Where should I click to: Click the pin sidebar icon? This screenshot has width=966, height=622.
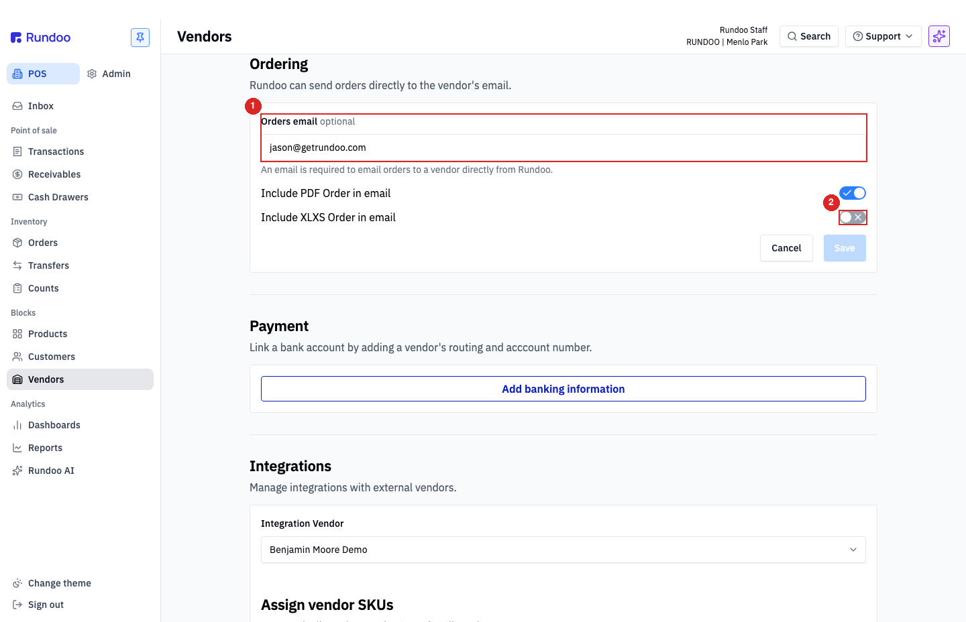pos(140,38)
